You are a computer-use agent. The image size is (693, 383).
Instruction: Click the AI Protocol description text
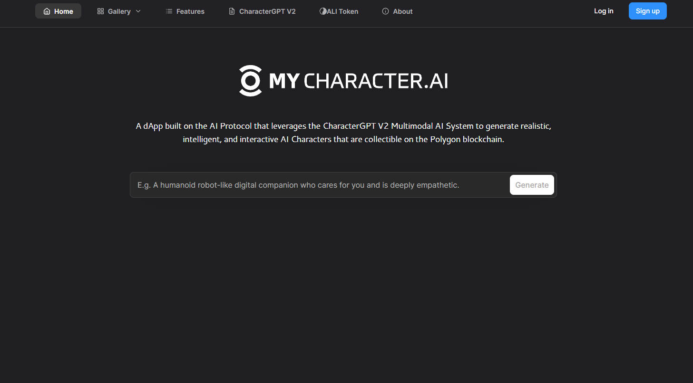point(343,133)
